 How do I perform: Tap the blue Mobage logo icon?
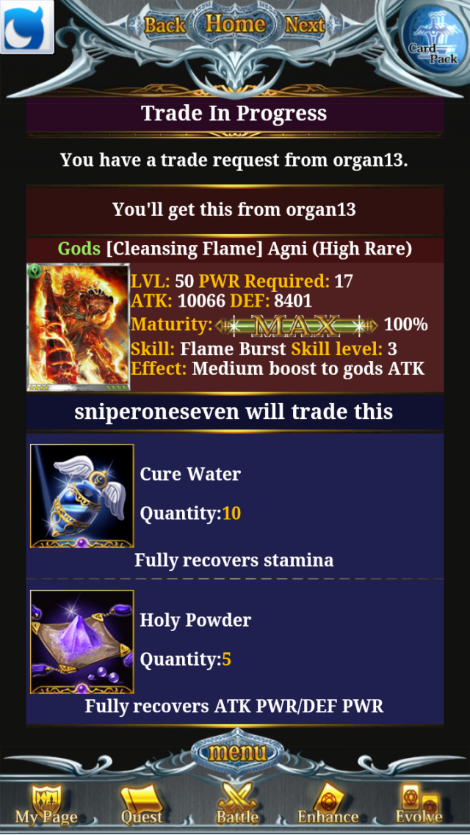coord(27,26)
